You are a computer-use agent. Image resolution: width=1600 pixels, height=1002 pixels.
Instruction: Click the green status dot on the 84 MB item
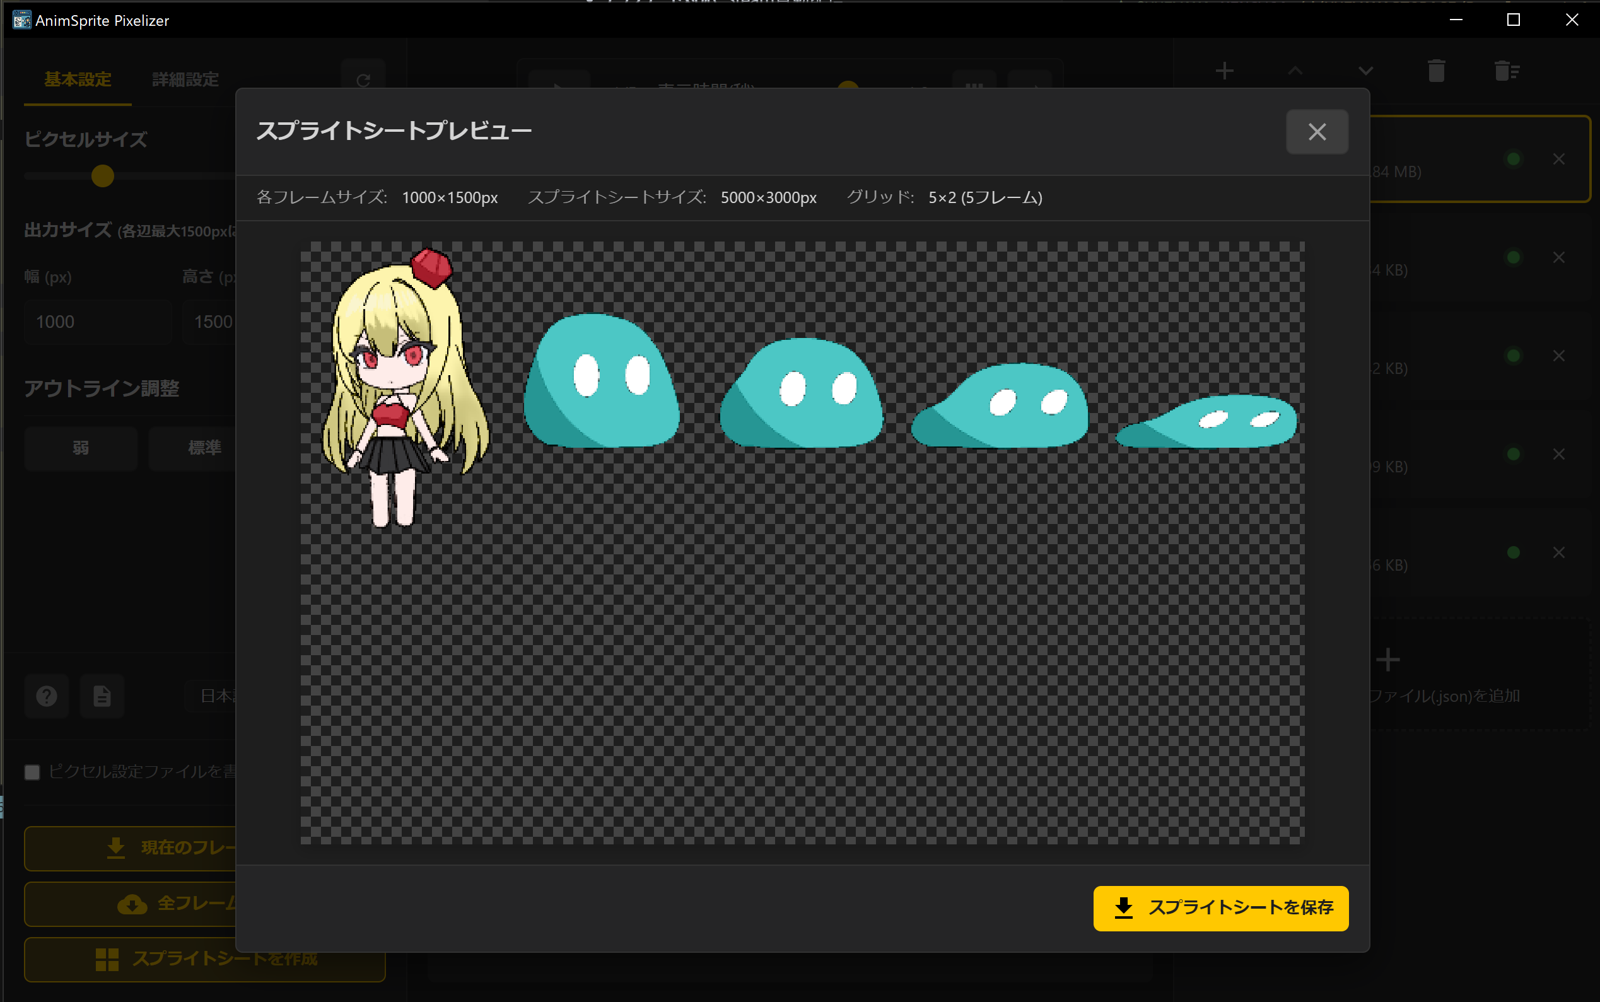[1514, 158]
